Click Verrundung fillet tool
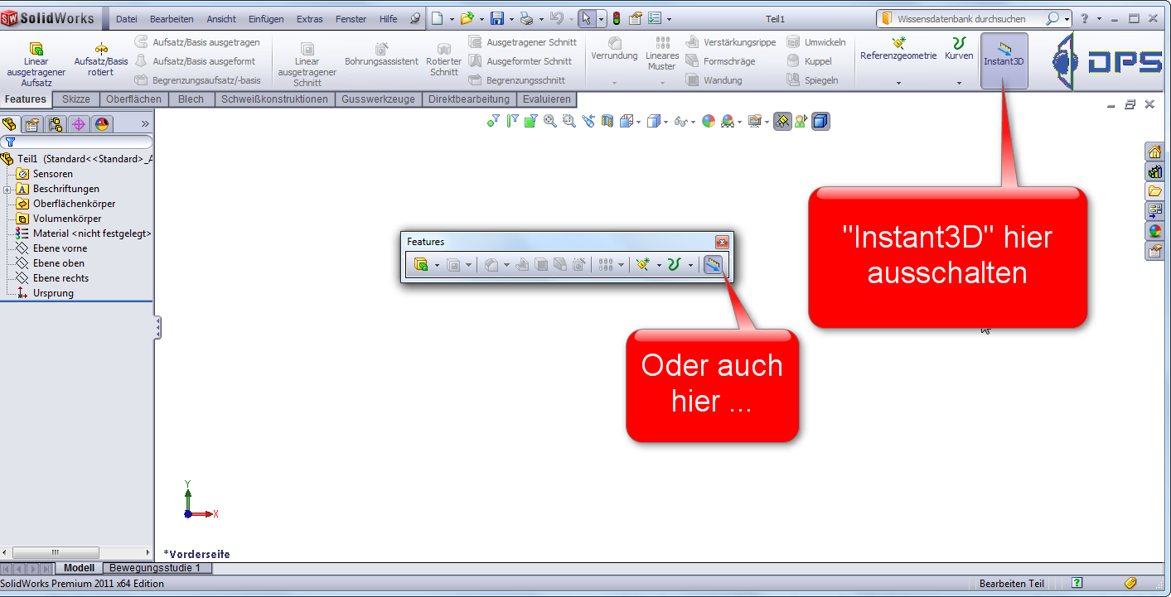This screenshot has height=597, width=1171. pos(614,49)
